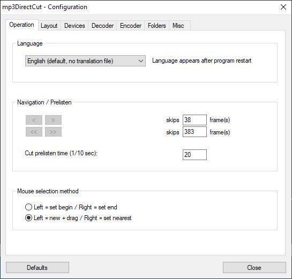Select the Operation tab

22,25
